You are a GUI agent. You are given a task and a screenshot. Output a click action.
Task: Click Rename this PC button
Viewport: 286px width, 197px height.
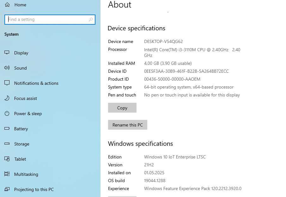coord(127,125)
